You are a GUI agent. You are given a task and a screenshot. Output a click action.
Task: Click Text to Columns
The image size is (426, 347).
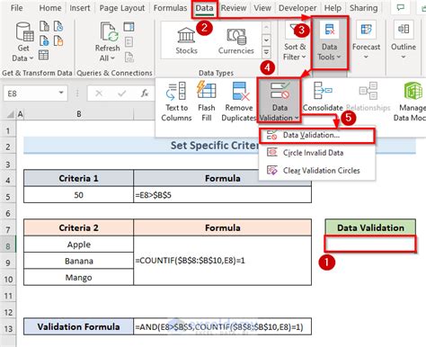pos(176,102)
